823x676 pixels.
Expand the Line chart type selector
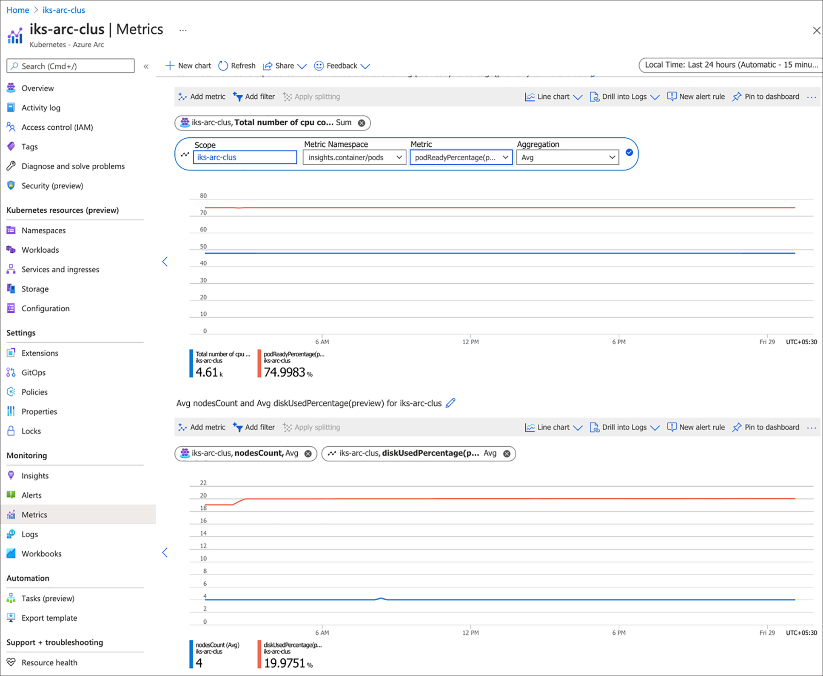[552, 97]
